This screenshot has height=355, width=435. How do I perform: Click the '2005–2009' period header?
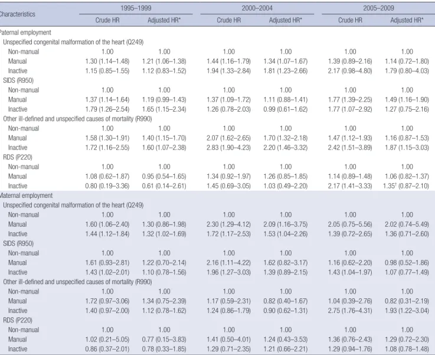(379, 8)
